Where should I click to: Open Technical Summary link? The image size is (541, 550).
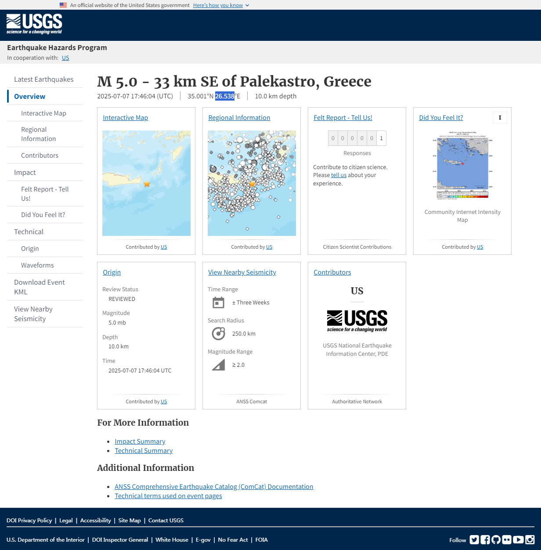pyautogui.click(x=144, y=451)
